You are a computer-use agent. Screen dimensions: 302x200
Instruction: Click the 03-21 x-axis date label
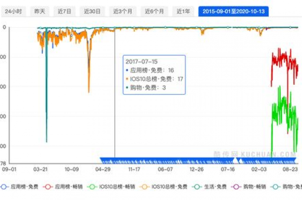click(x=40, y=169)
